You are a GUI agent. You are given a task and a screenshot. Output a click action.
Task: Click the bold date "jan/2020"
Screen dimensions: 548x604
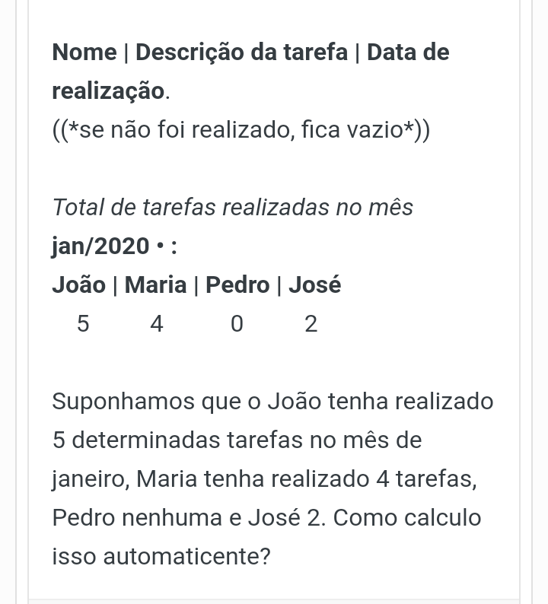(x=100, y=246)
